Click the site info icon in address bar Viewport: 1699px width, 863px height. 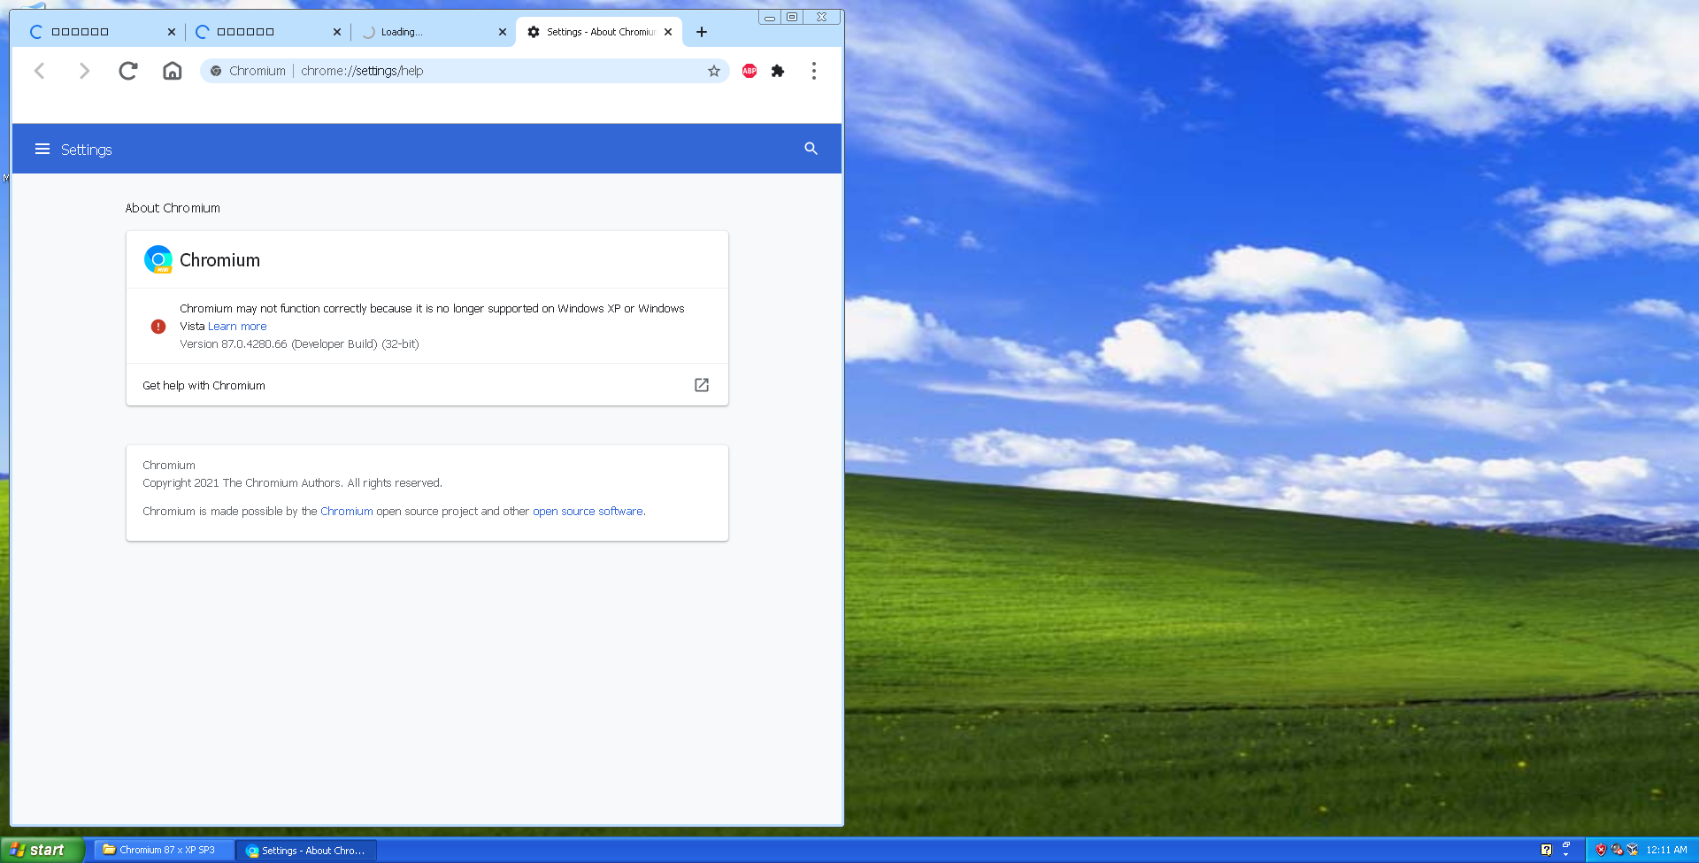[216, 71]
